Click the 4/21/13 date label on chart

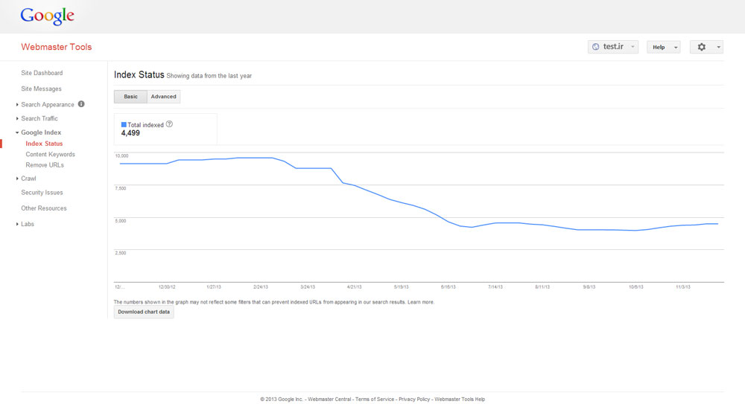point(354,286)
